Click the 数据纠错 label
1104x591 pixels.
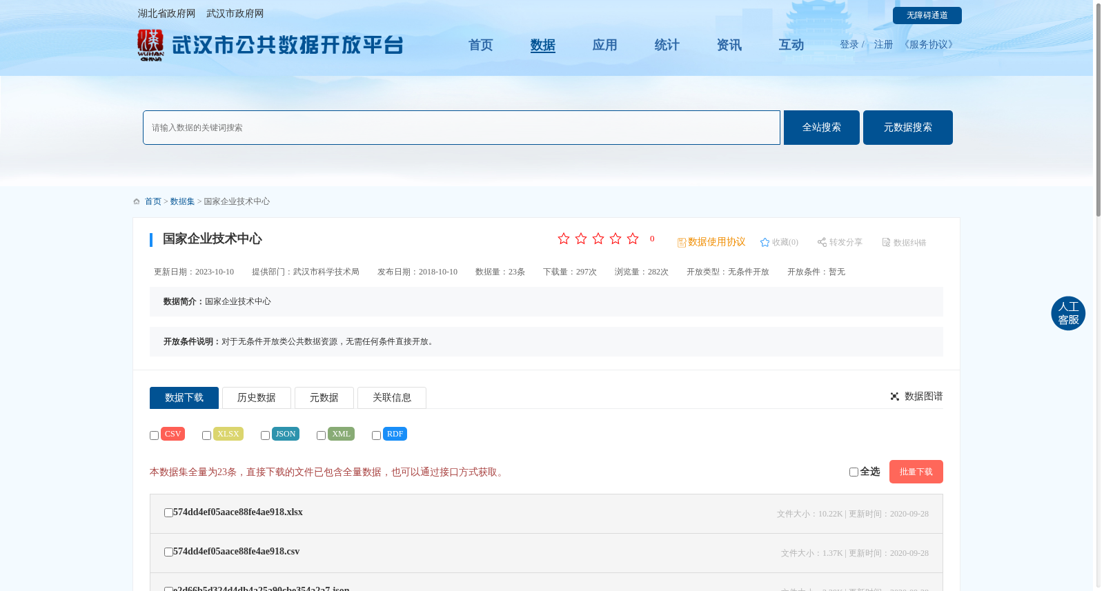(910, 243)
